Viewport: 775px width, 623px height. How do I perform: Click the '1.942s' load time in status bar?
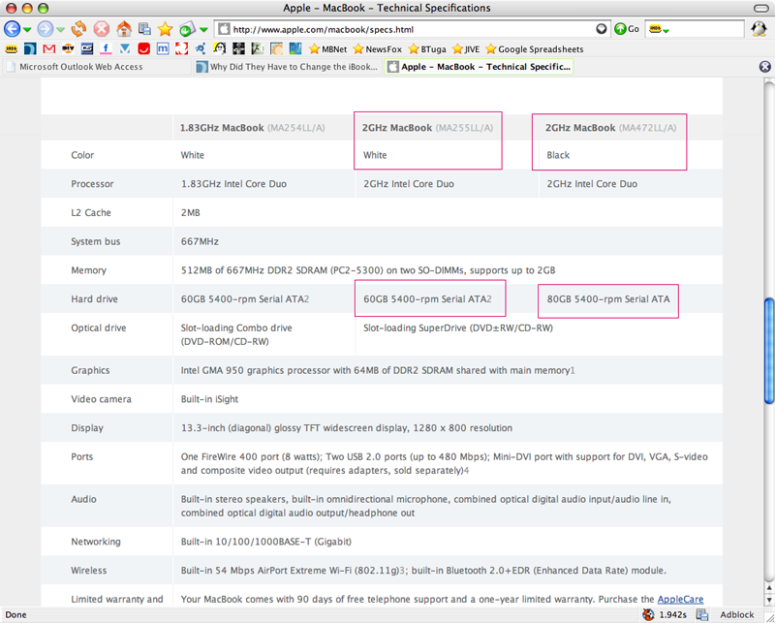click(x=672, y=614)
